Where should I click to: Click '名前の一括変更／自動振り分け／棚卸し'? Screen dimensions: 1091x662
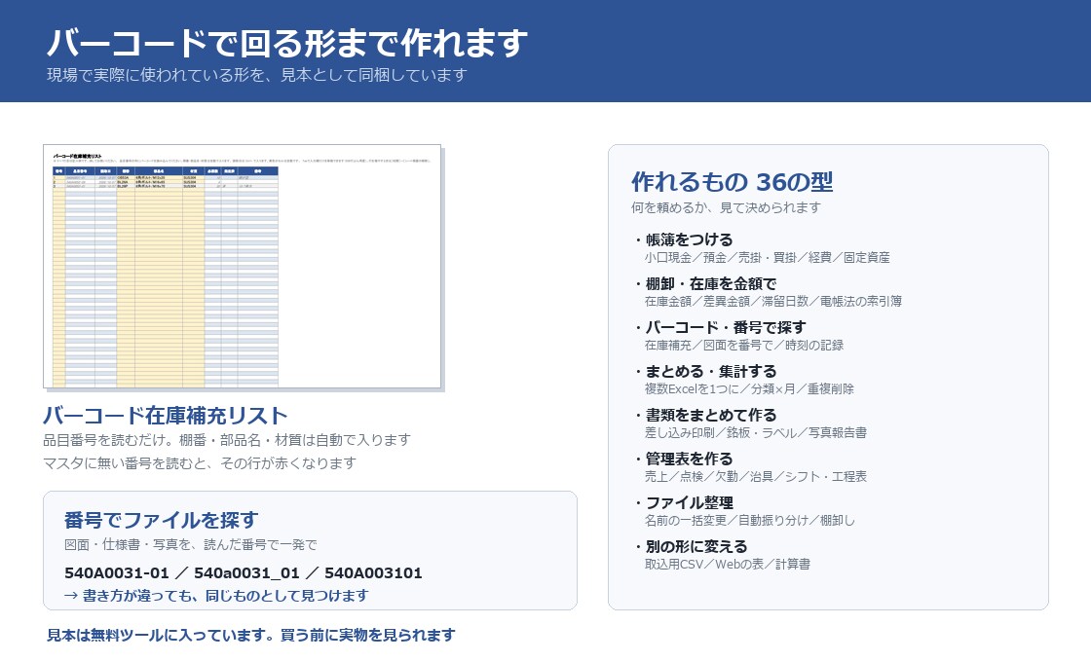pos(750,521)
